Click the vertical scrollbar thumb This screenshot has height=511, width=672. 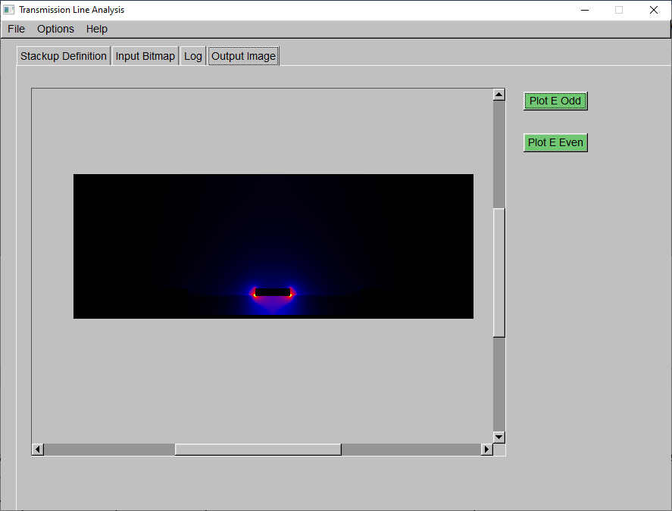499,273
